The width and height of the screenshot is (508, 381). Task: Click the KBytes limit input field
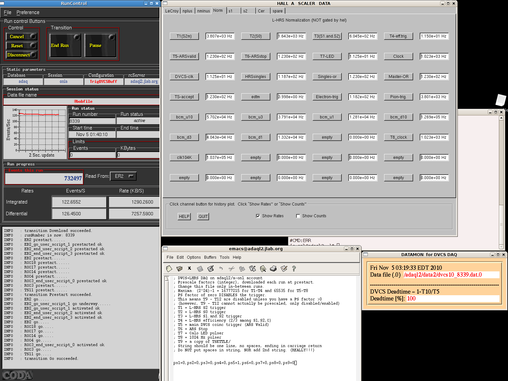[138, 155]
